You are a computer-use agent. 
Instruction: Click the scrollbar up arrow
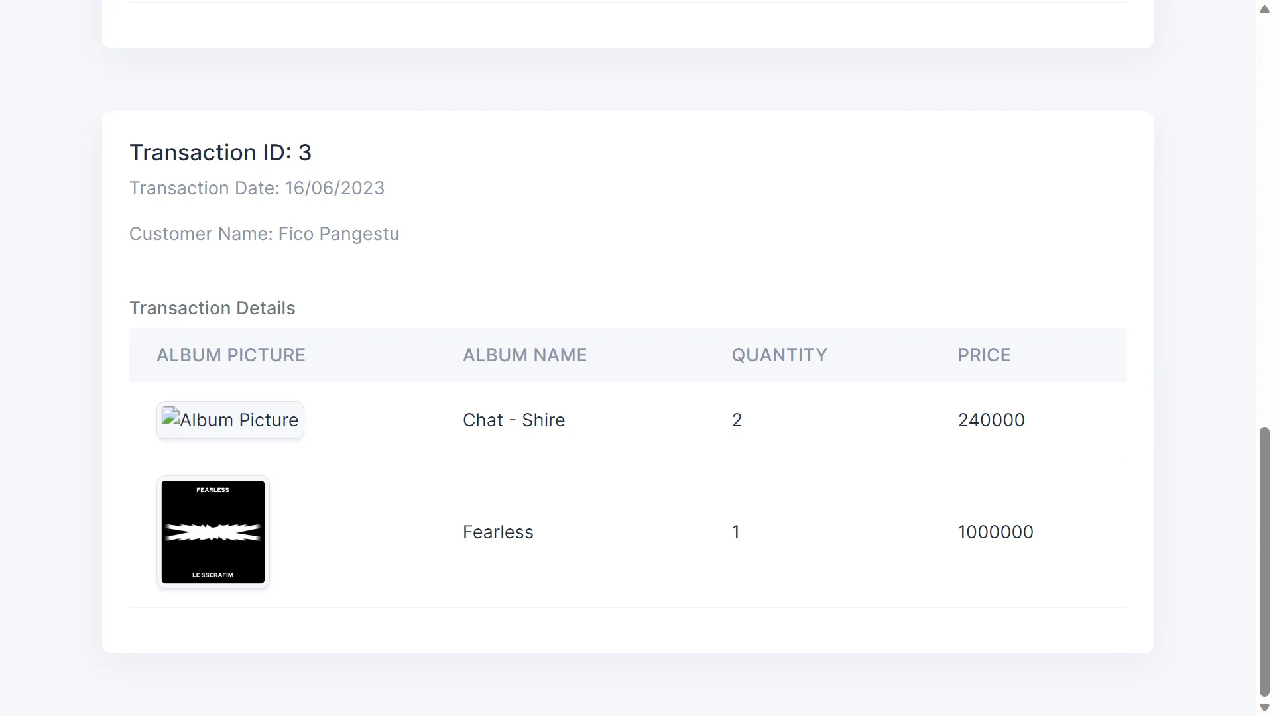1264,9
